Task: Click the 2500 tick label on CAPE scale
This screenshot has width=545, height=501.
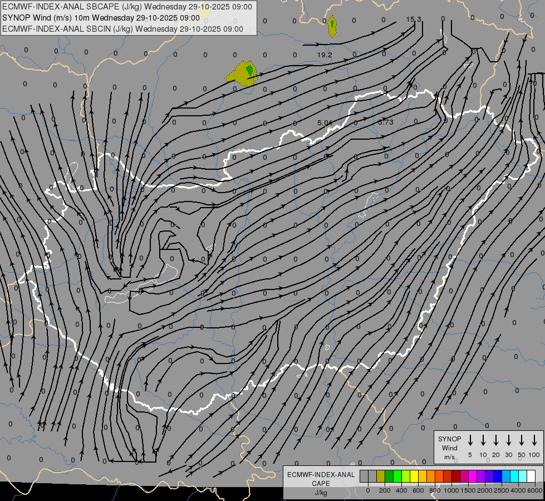Action: click(x=502, y=490)
